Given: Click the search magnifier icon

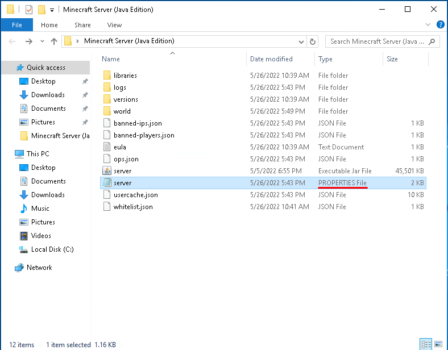Looking at the screenshot, I should (432, 41).
